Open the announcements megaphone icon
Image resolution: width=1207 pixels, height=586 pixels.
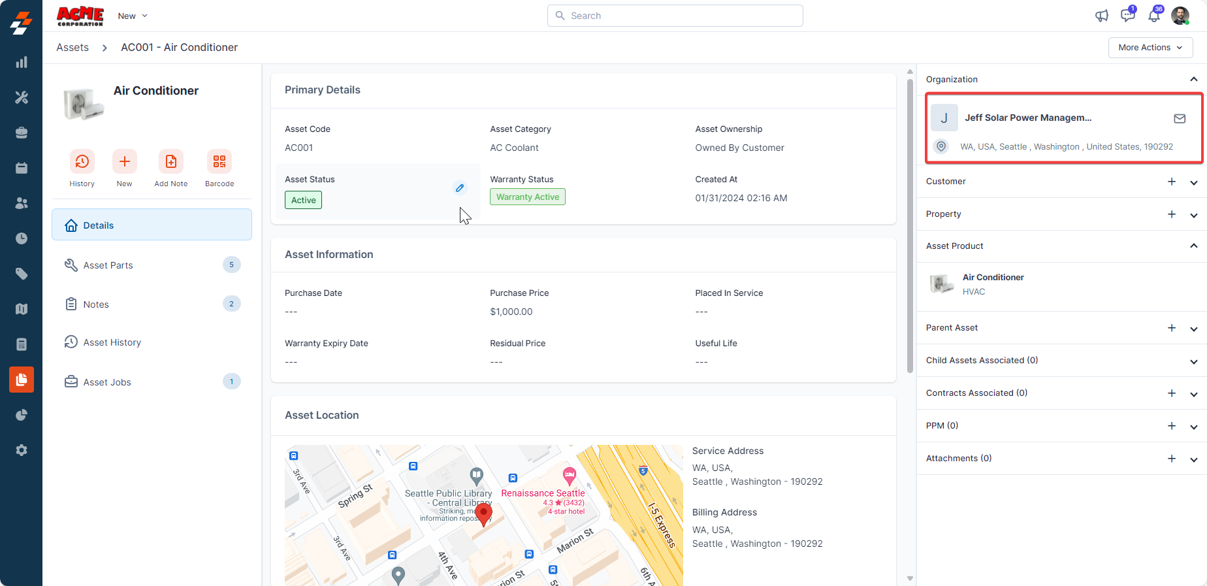point(1102,16)
